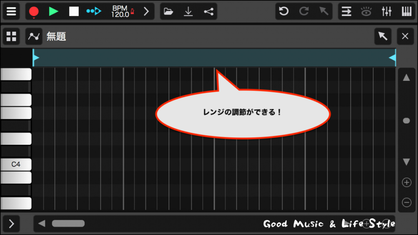Open the four-square grid view
This screenshot has height=235, width=418.
[x=11, y=36]
